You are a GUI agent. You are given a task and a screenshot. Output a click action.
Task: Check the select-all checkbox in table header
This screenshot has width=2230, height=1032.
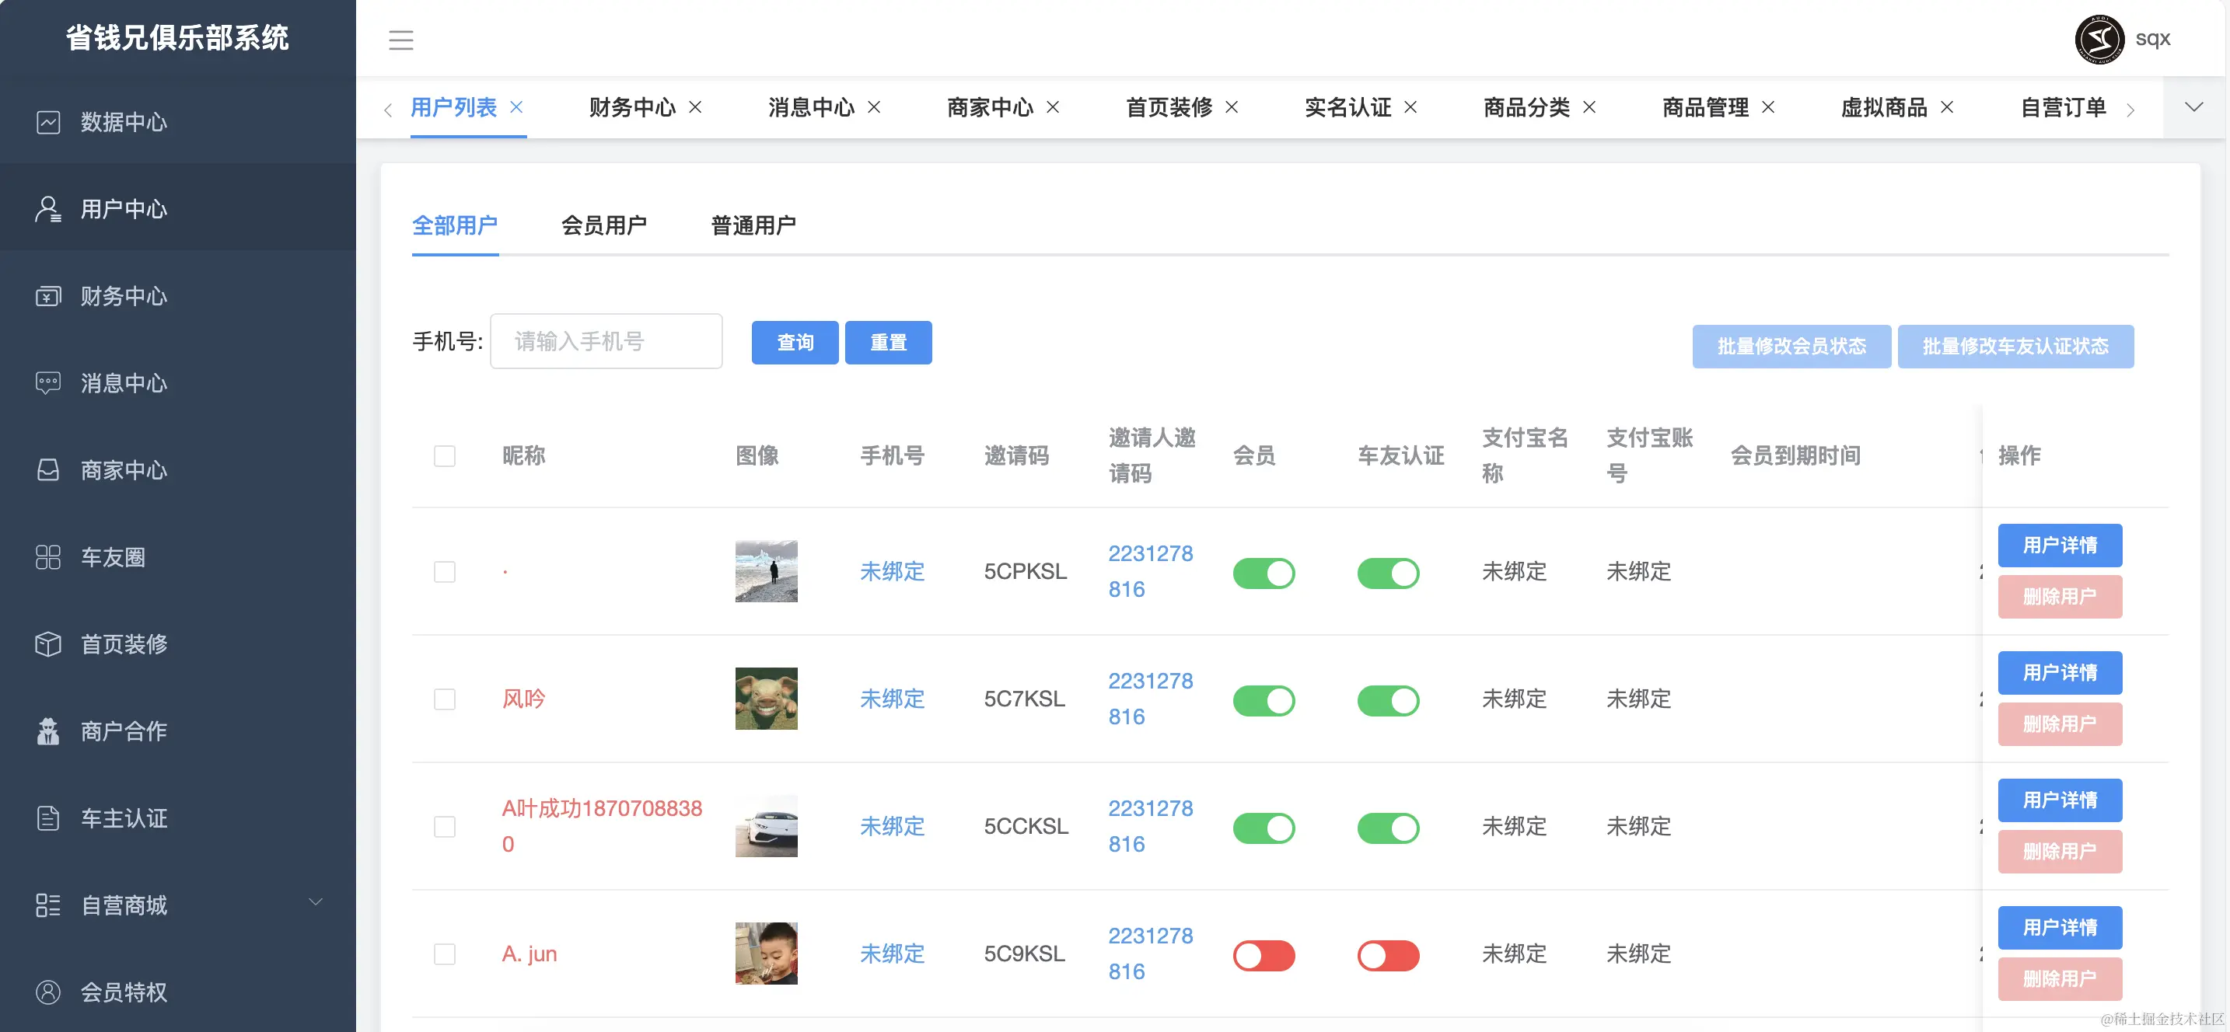point(444,456)
